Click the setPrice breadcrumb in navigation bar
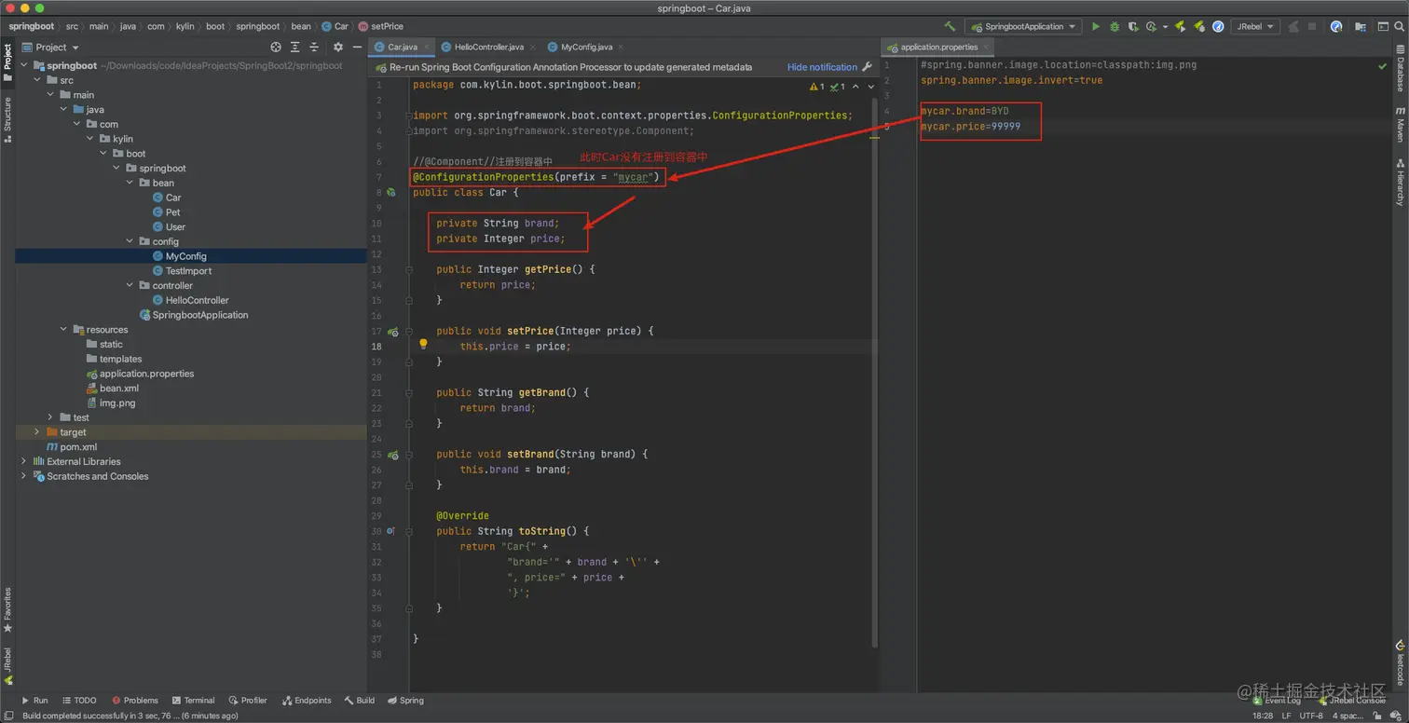The image size is (1409, 723). [381, 26]
